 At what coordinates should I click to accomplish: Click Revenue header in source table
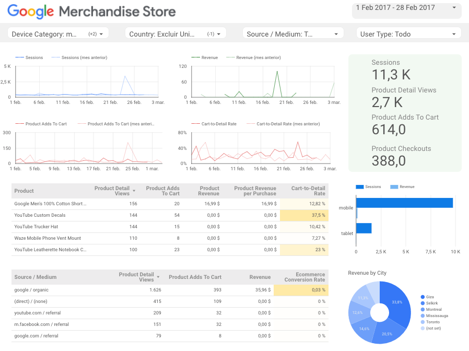[260, 277]
